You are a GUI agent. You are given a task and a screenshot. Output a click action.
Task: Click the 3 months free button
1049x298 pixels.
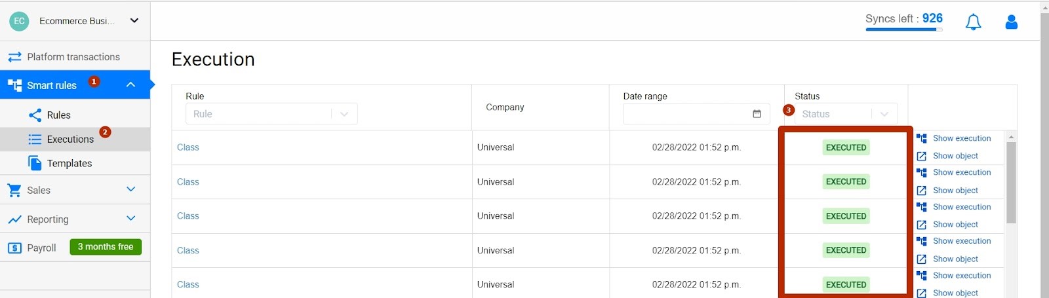[106, 247]
